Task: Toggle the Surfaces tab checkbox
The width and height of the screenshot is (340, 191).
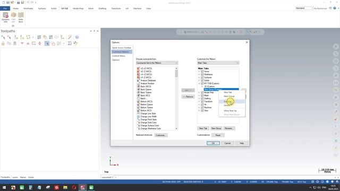Action: (x=202, y=77)
